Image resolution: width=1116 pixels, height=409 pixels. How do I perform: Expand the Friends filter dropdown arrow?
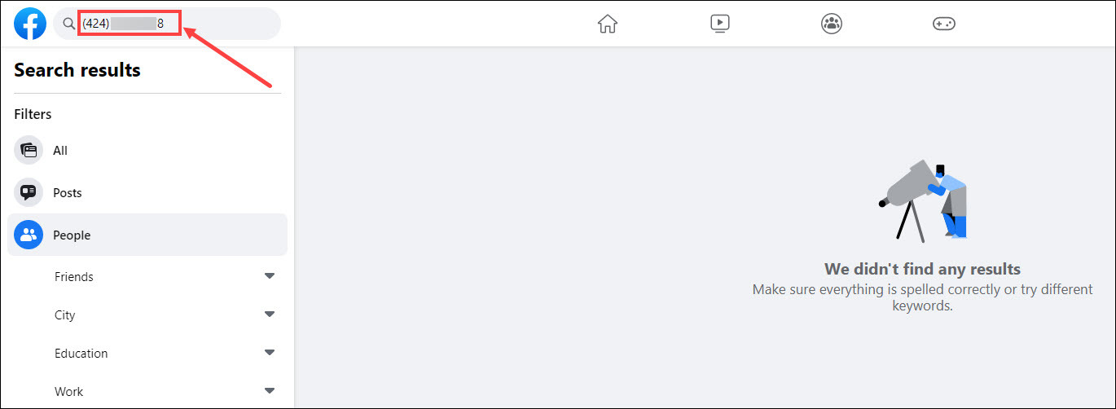pyautogui.click(x=270, y=276)
